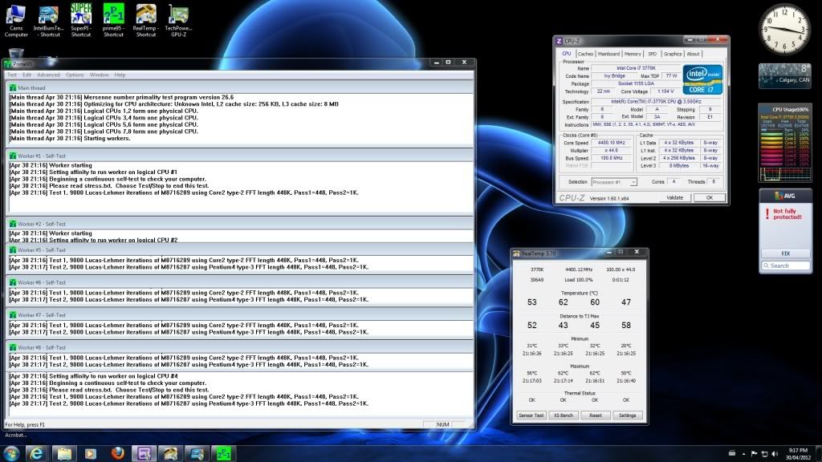822x462 pixels.
Task: Click the AVG gadget Search field
Action: point(785,266)
